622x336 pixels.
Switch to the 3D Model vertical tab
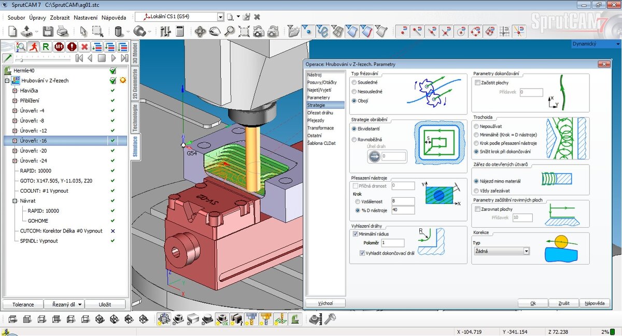click(x=135, y=52)
